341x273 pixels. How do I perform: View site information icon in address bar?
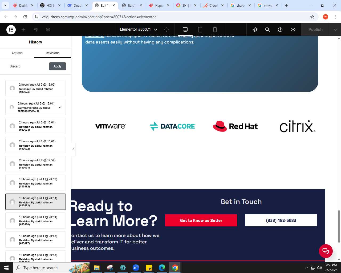coord(36,17)
